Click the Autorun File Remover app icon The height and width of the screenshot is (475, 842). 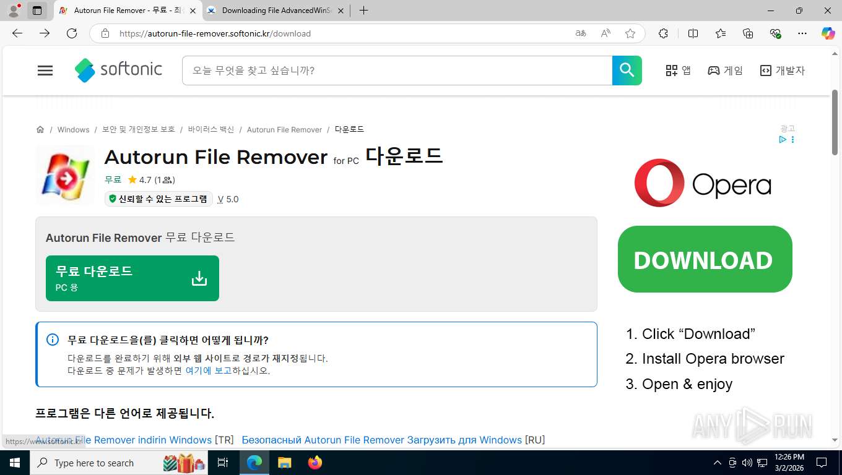pyautogui.click(x=65, y=176)
